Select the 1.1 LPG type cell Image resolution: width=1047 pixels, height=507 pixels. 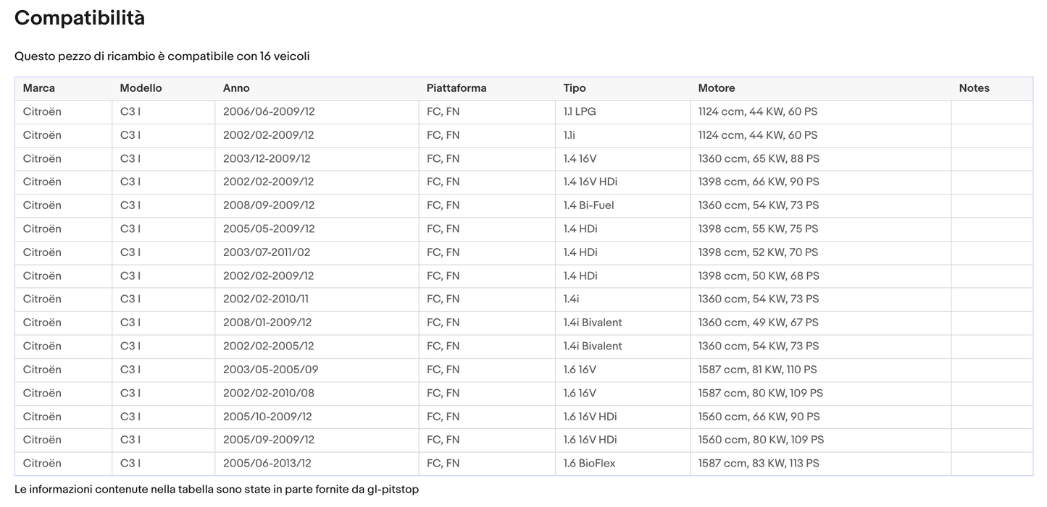580,112
